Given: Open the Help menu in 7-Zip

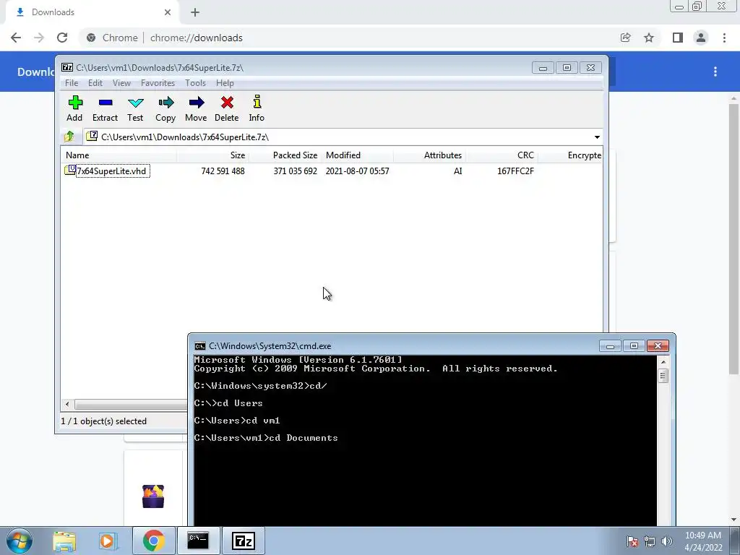Looking at the screenshot, I should pos(225,83).
